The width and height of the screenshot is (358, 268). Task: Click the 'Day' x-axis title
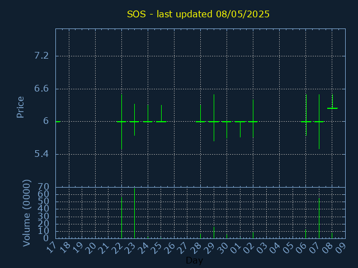tap(194, 260)
